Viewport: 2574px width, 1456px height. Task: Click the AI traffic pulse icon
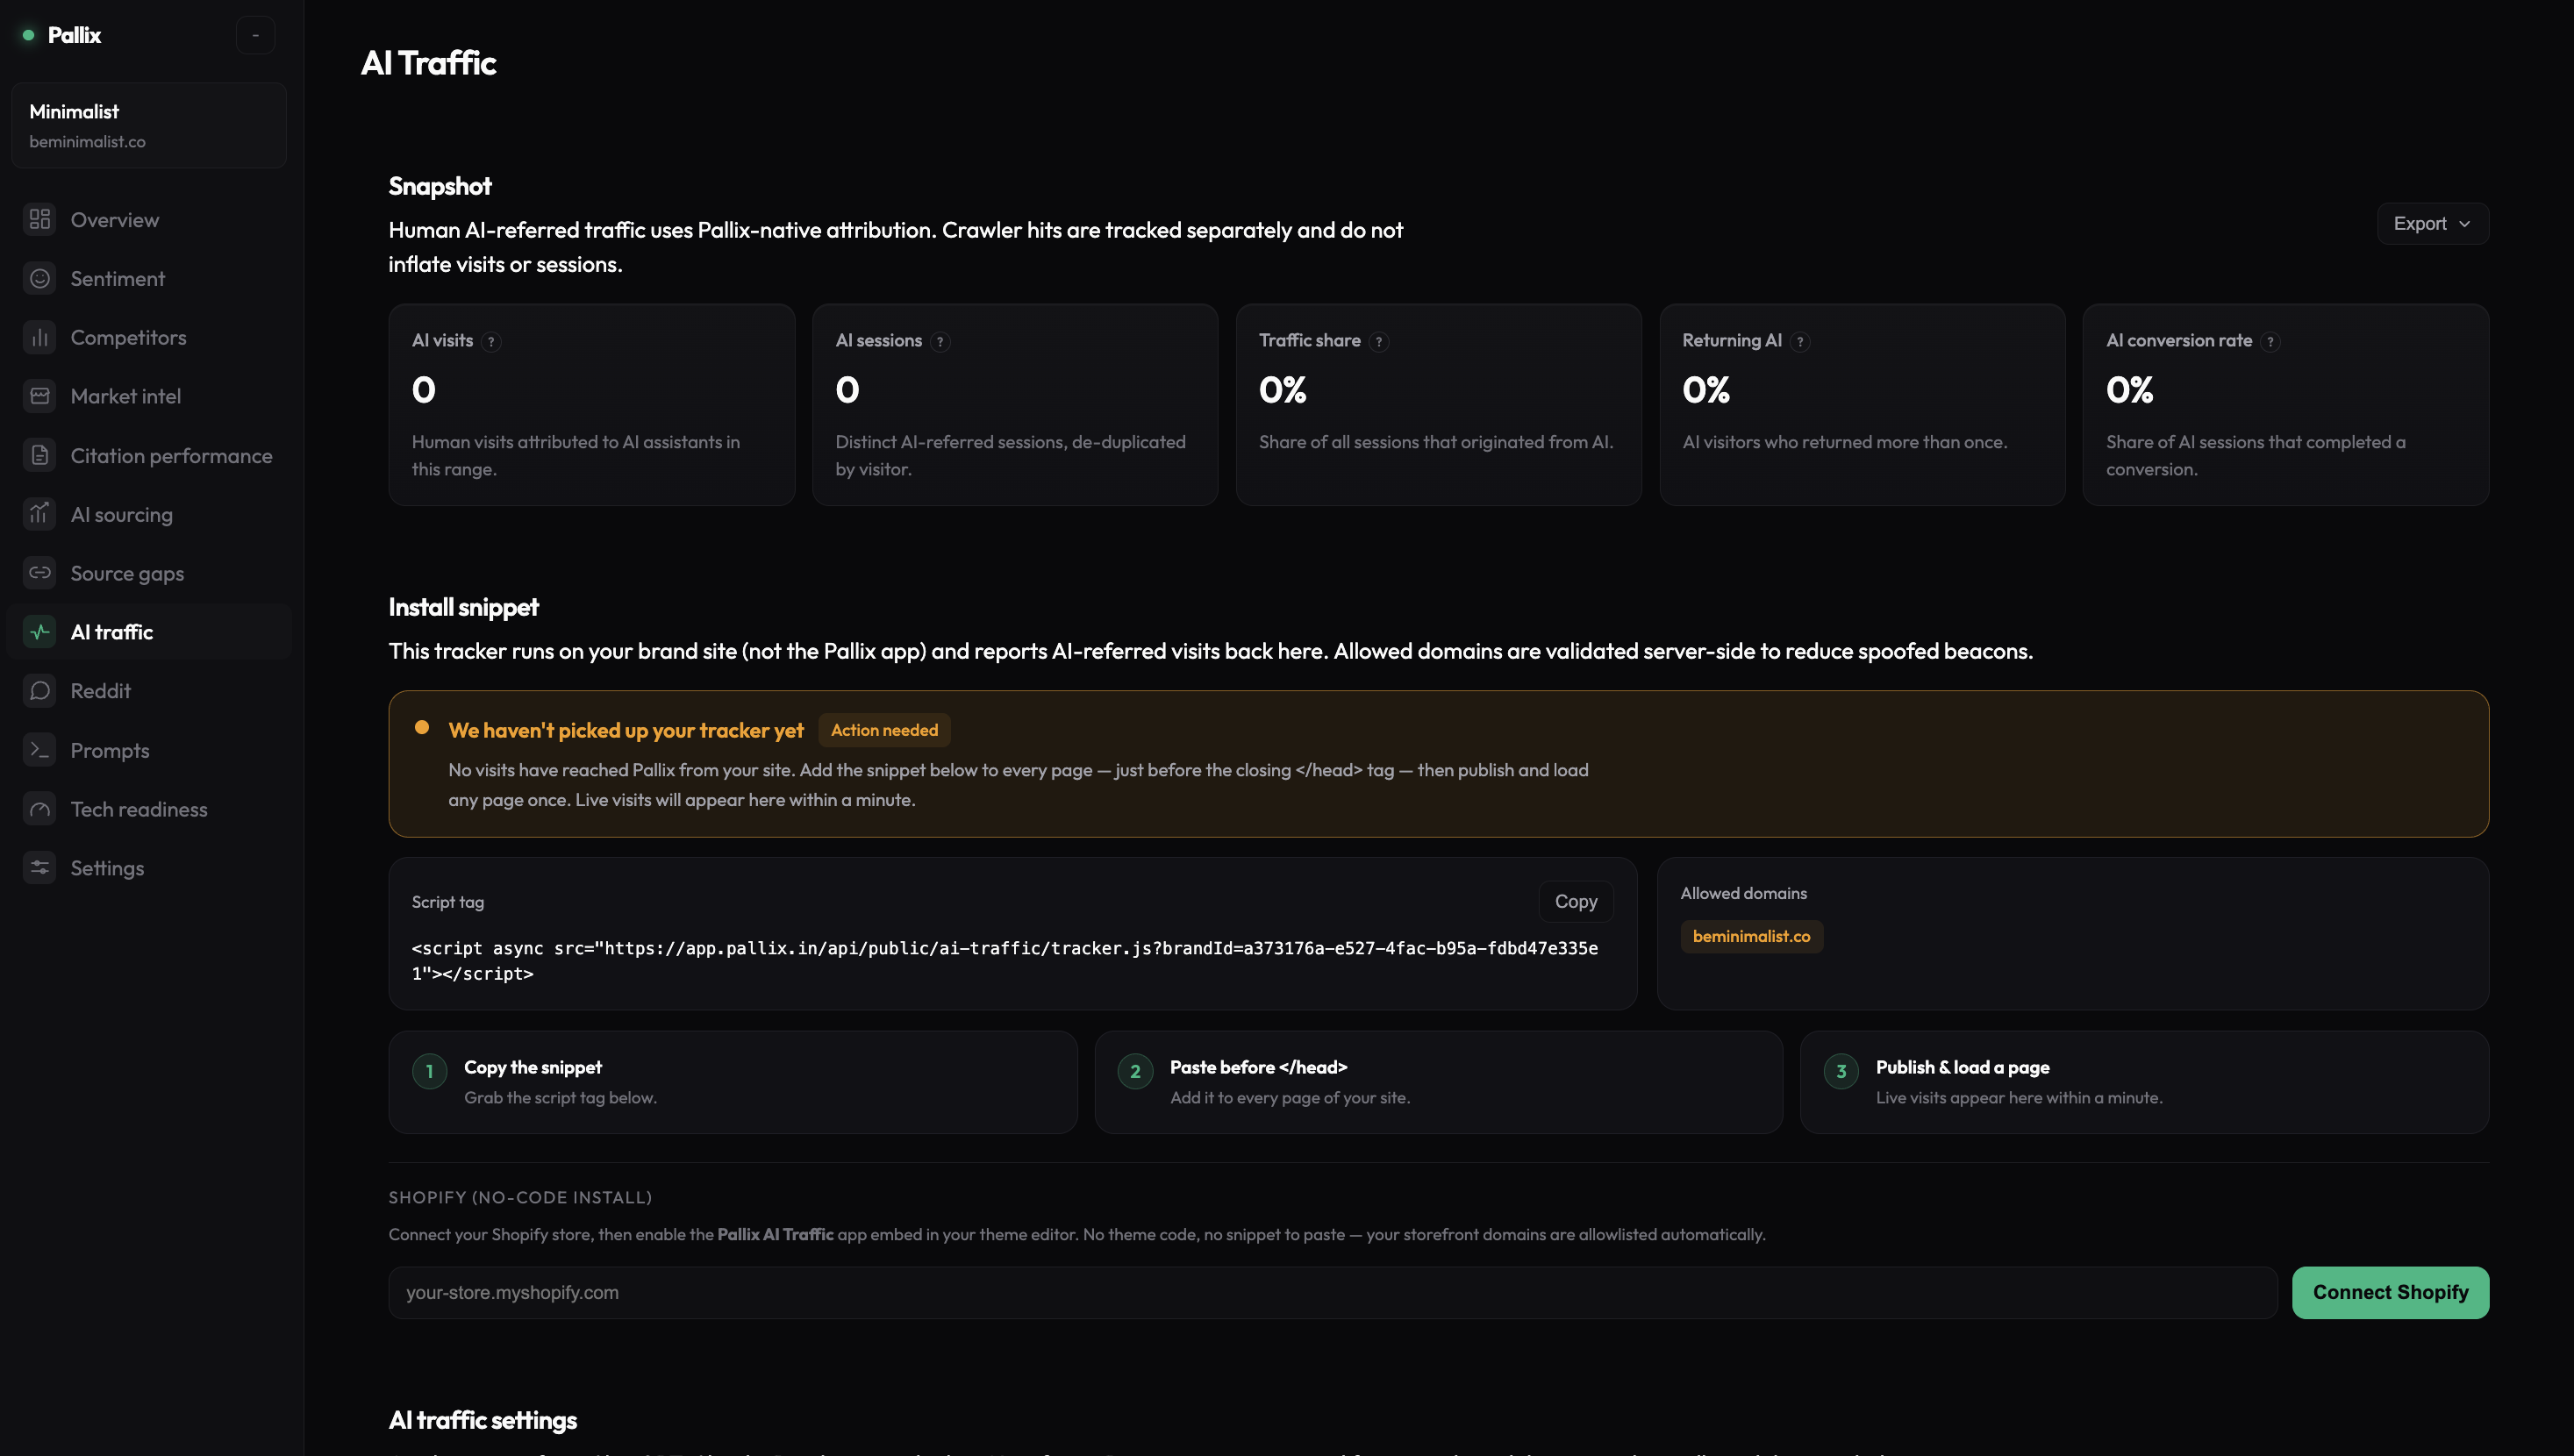40,632
